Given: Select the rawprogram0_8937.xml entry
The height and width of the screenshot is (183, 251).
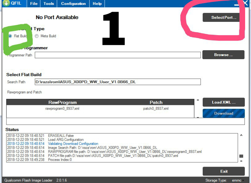Looking at the screenshot, I should pyautogui.click(x=62, y=108).
